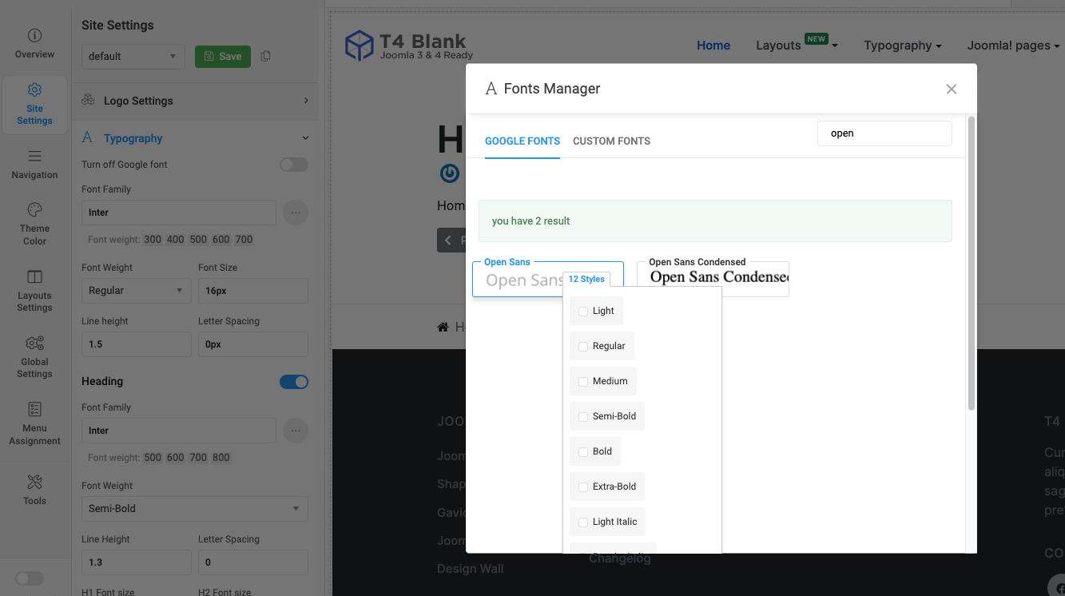The width and height of the screenshot is (1065, 596).
Task: Click the Logo Settings cubes icon
Action: tap(89, 101)
